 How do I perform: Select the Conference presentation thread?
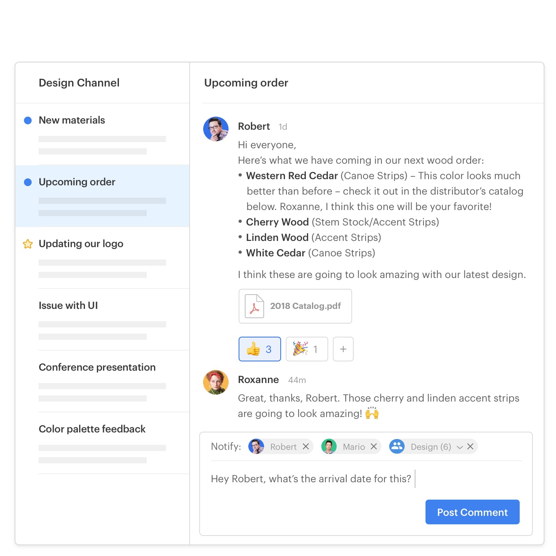pos(97,367)
